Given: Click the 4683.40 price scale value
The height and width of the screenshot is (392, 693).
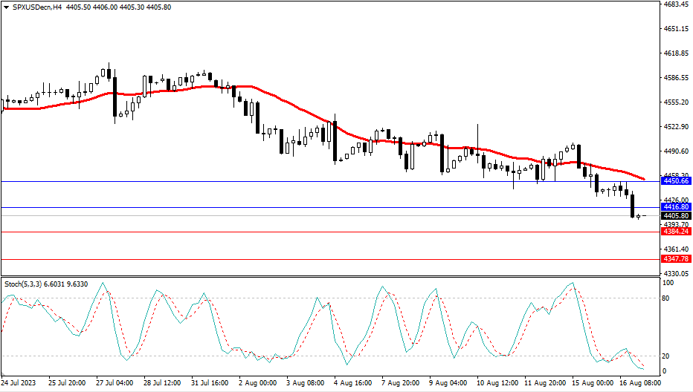Looking at the screenshot, I should tap(675, 4).
